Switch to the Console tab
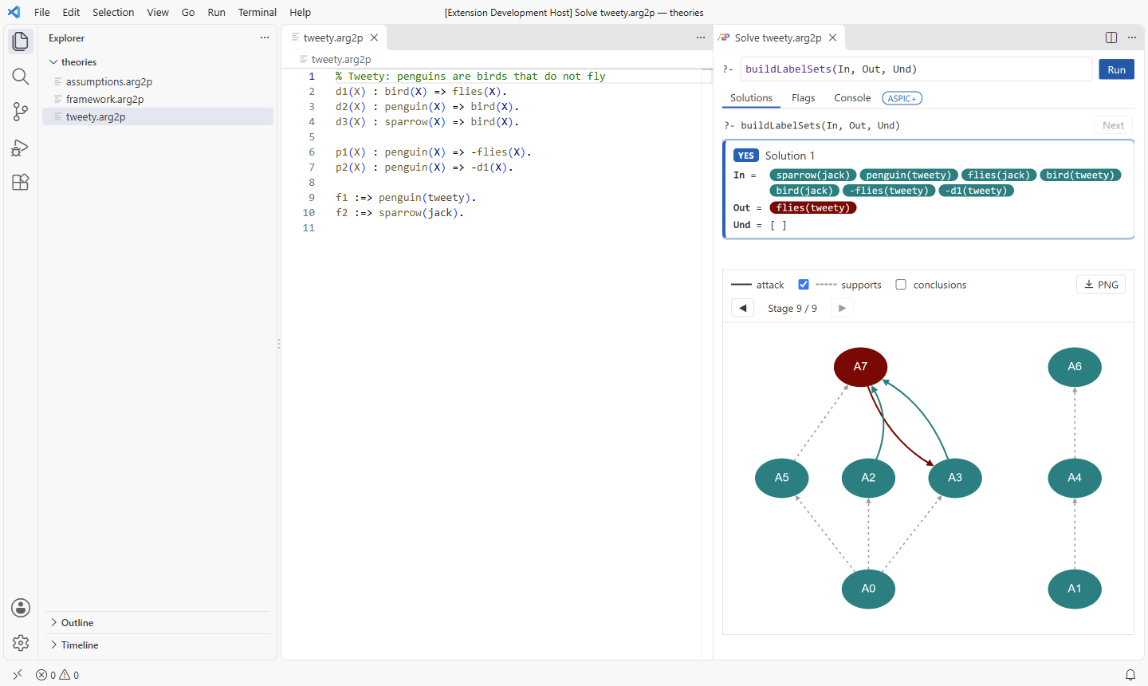 pyautogui.click(x=852, y=98)
